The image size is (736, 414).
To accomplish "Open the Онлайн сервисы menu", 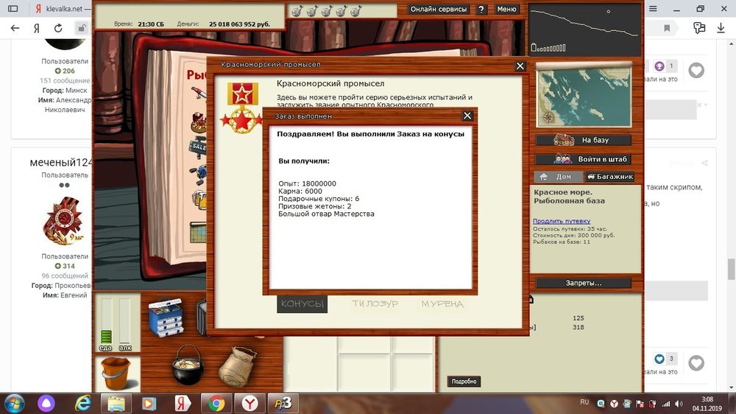I will tap(439, 10).
